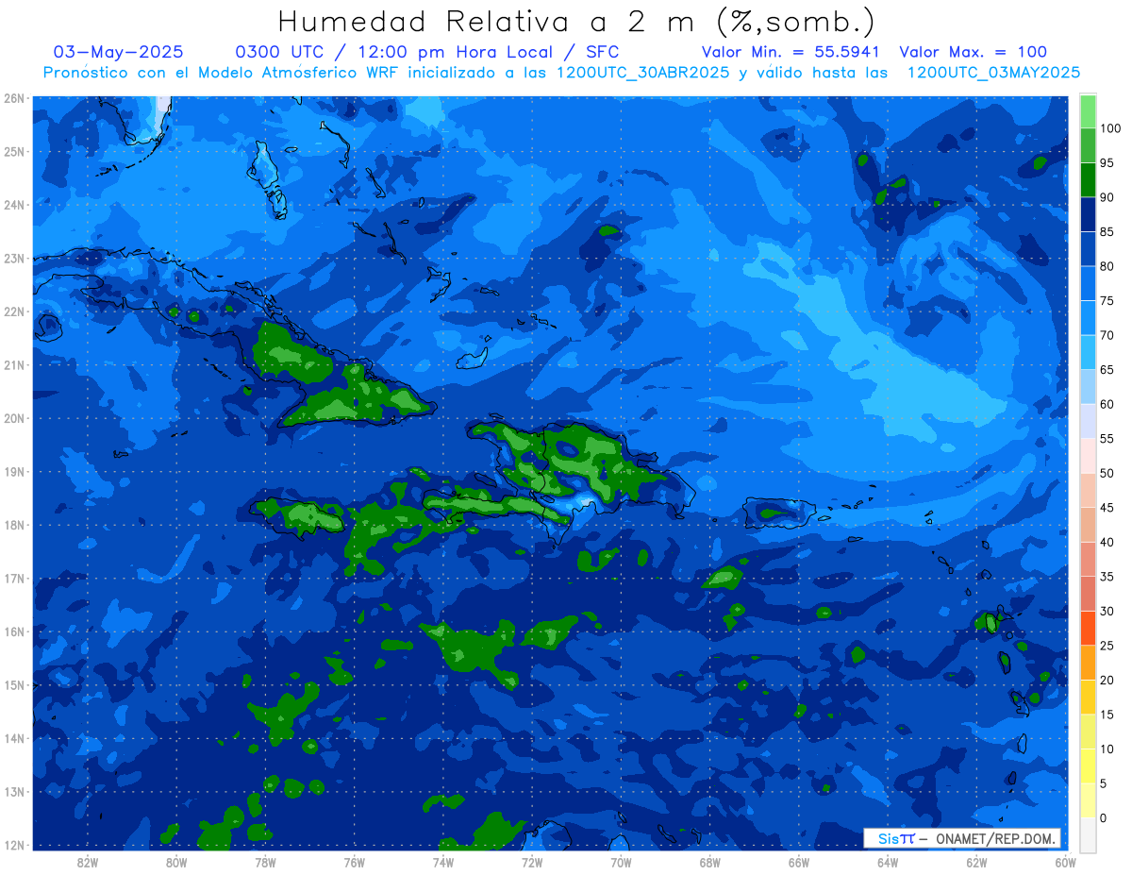The width and height of the screenshot is (1132, 875).
Task: Click longitude axis label '68W'
Action: coord(709,862)
